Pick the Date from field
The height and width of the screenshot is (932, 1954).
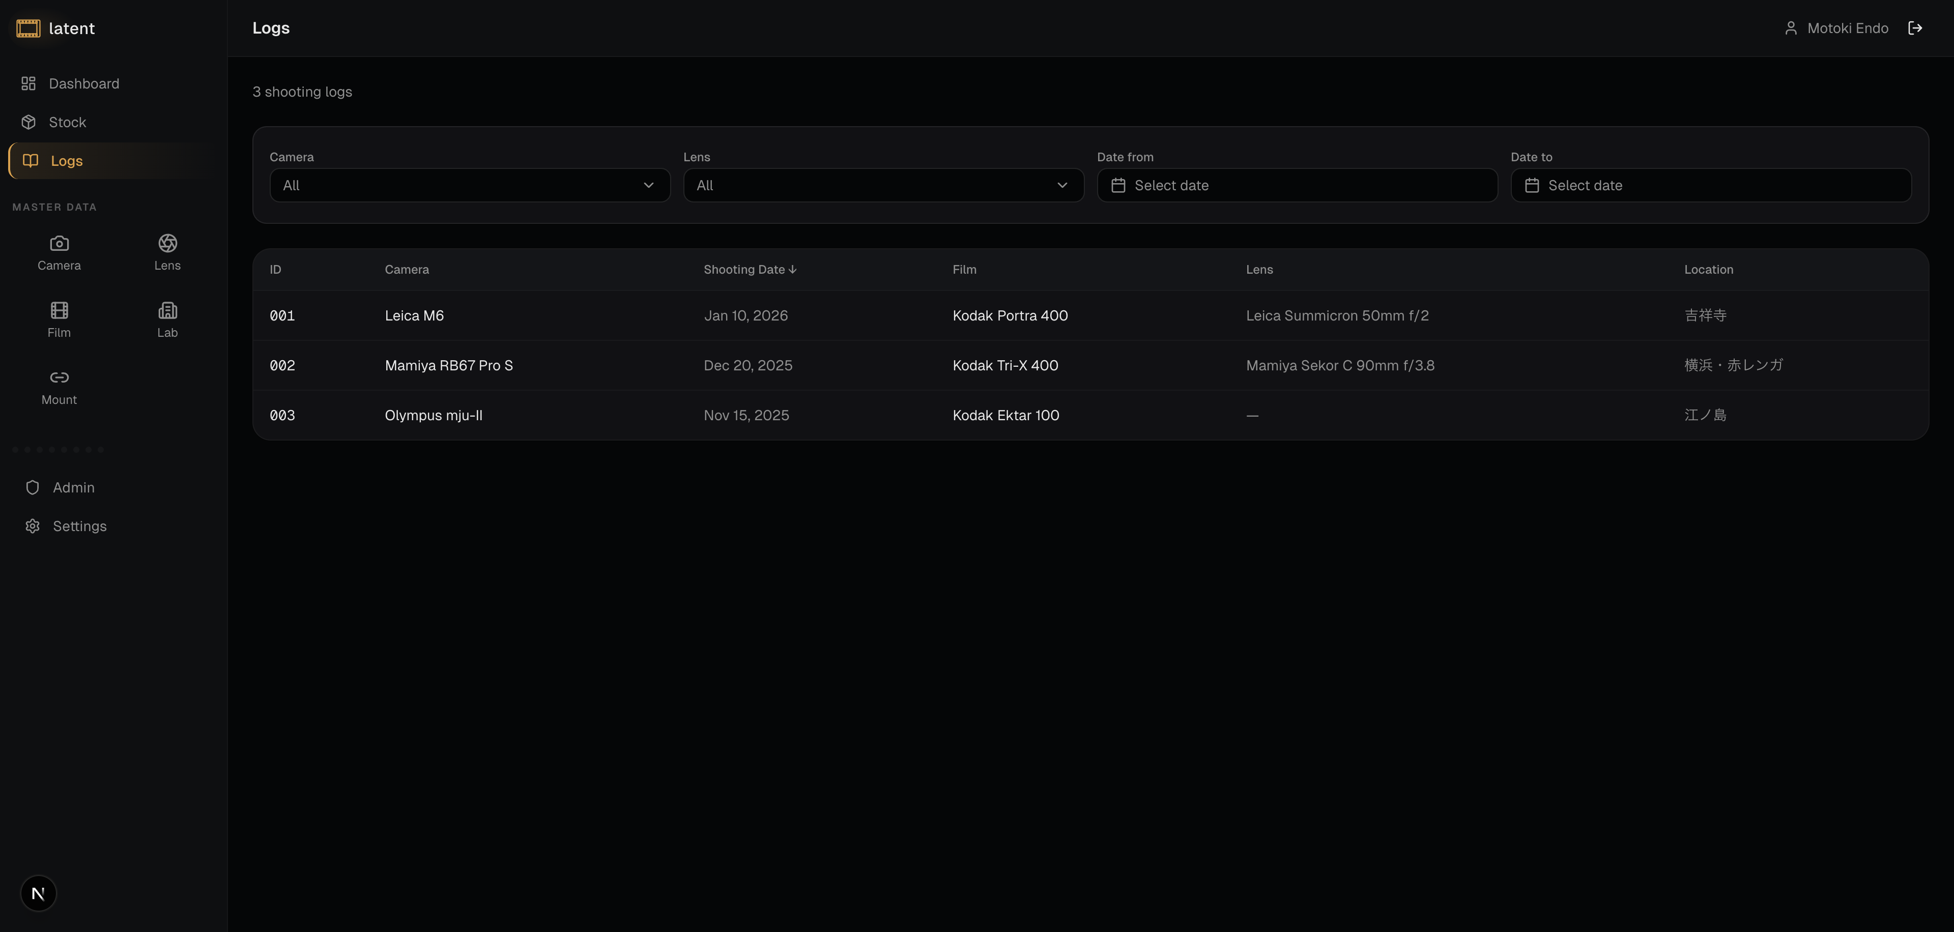(x=1297, y=185)
